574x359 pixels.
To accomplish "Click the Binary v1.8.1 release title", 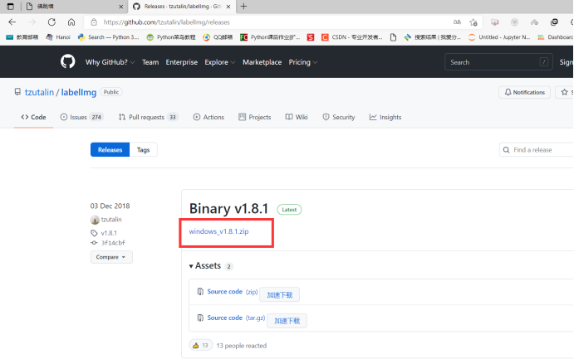I will (x=228, y=209).
